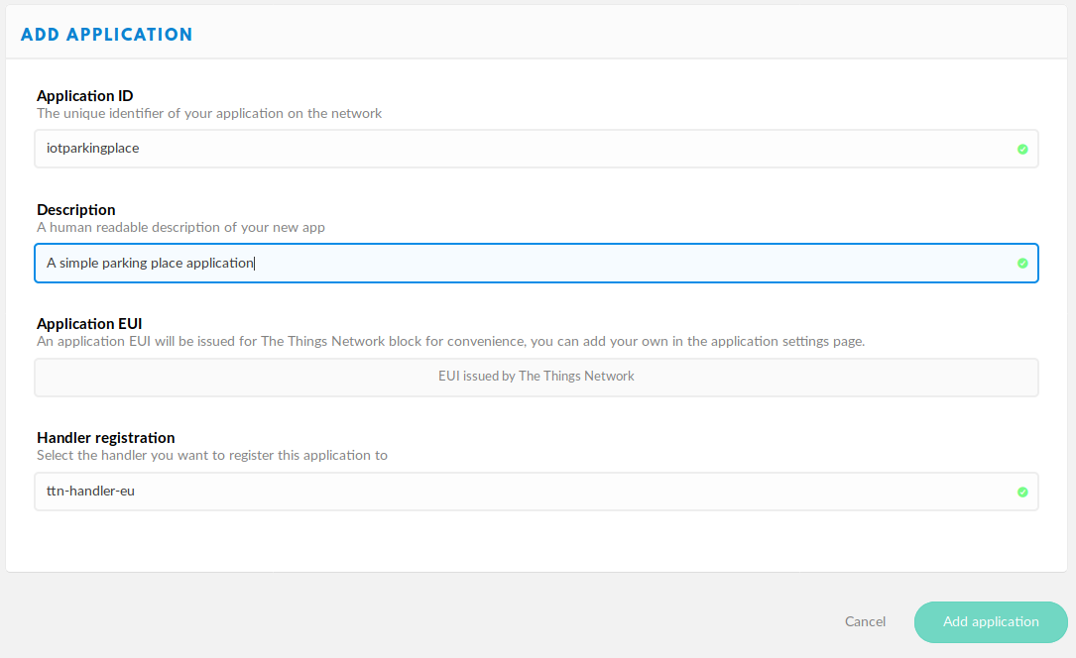
Task: Click the green checkmark in Application ID field
Action: point(1022,150)
